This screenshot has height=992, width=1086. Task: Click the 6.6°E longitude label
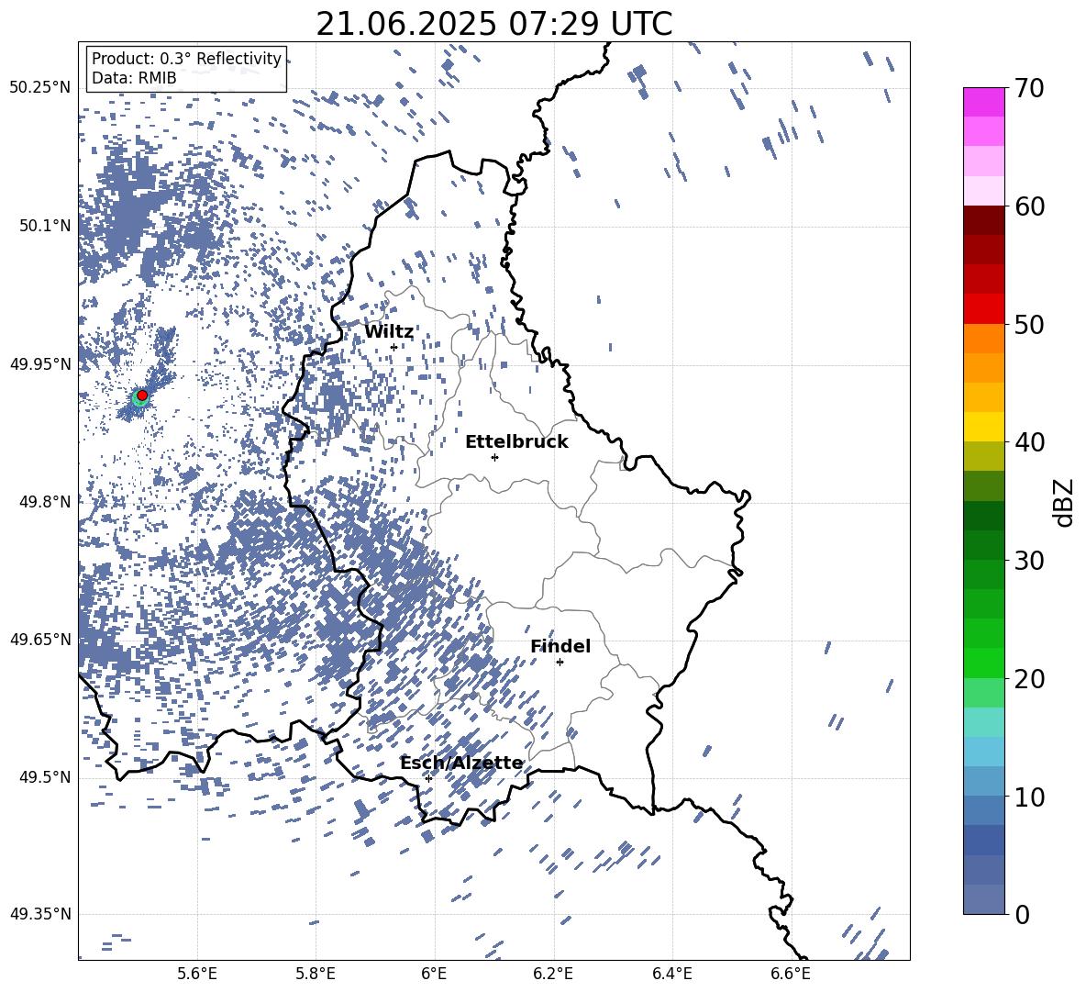click(x=791, y=974)
